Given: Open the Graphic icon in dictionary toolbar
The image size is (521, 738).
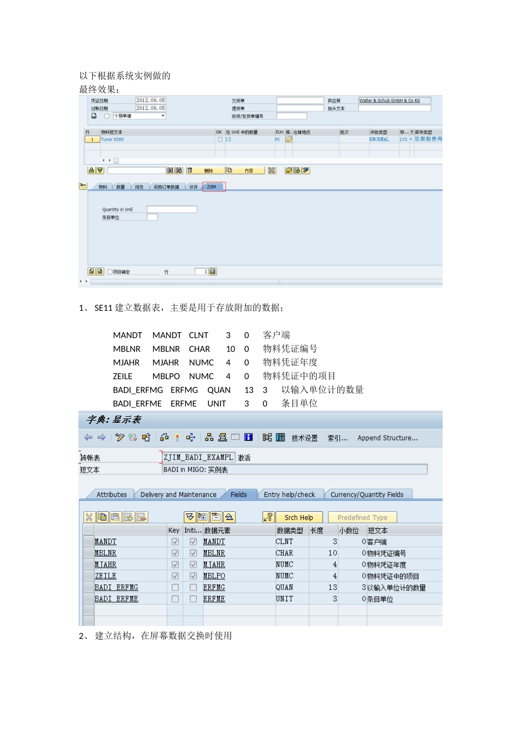Looking at the screenshot, I should 267,437.
